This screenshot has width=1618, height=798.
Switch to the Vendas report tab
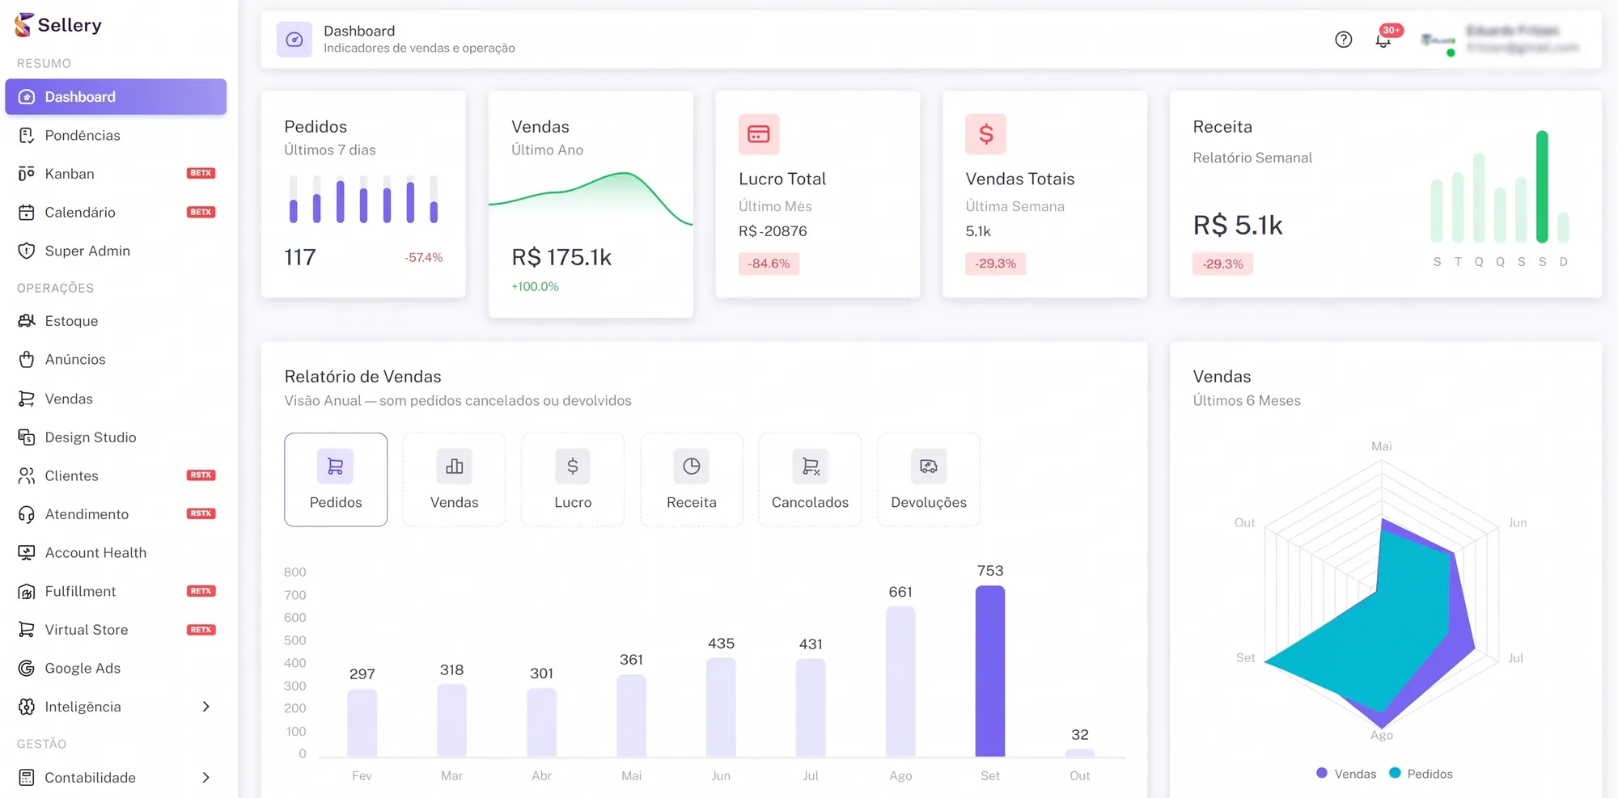click(454, 479)
